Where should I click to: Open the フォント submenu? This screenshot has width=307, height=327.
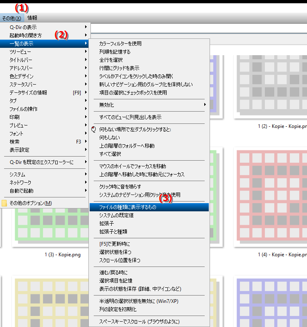pyautogui.click(x=45, y=134)
